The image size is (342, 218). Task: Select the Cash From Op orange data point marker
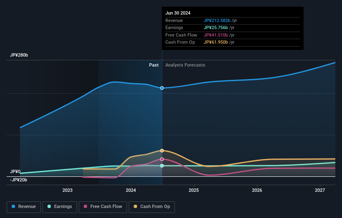tap(162, 151)
